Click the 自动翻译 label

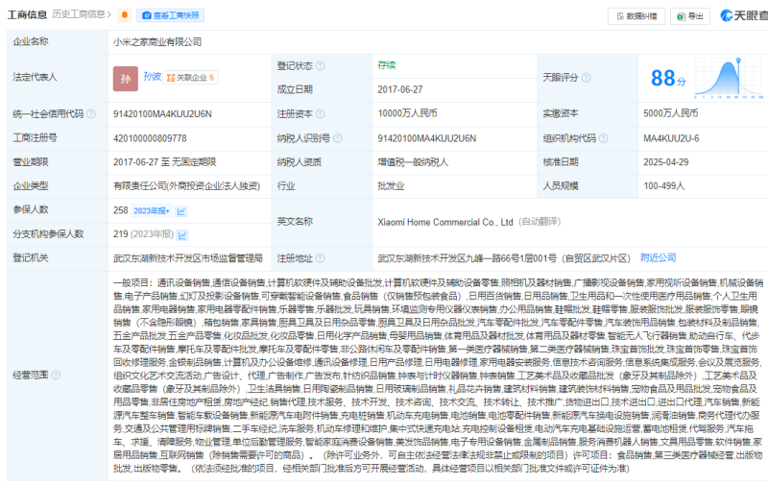tap(540, 222)
